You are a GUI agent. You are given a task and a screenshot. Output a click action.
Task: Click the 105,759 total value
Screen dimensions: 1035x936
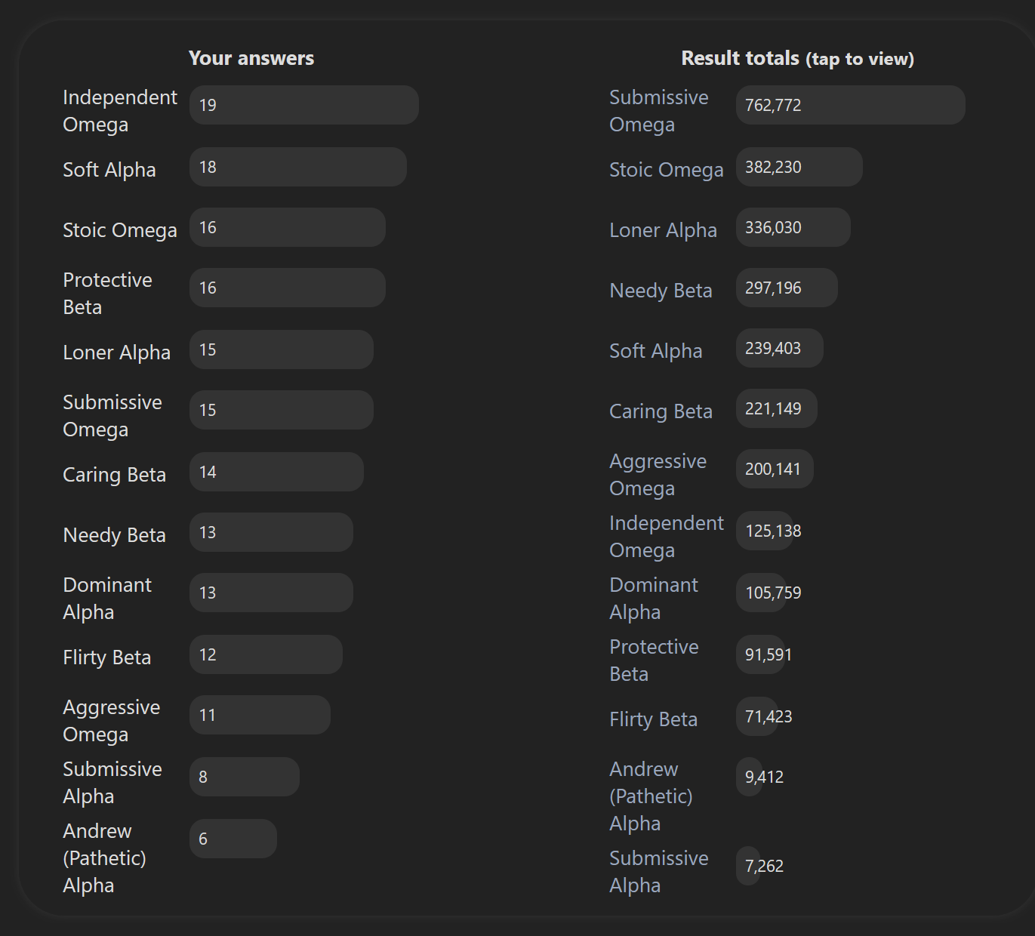pos(773,593)
